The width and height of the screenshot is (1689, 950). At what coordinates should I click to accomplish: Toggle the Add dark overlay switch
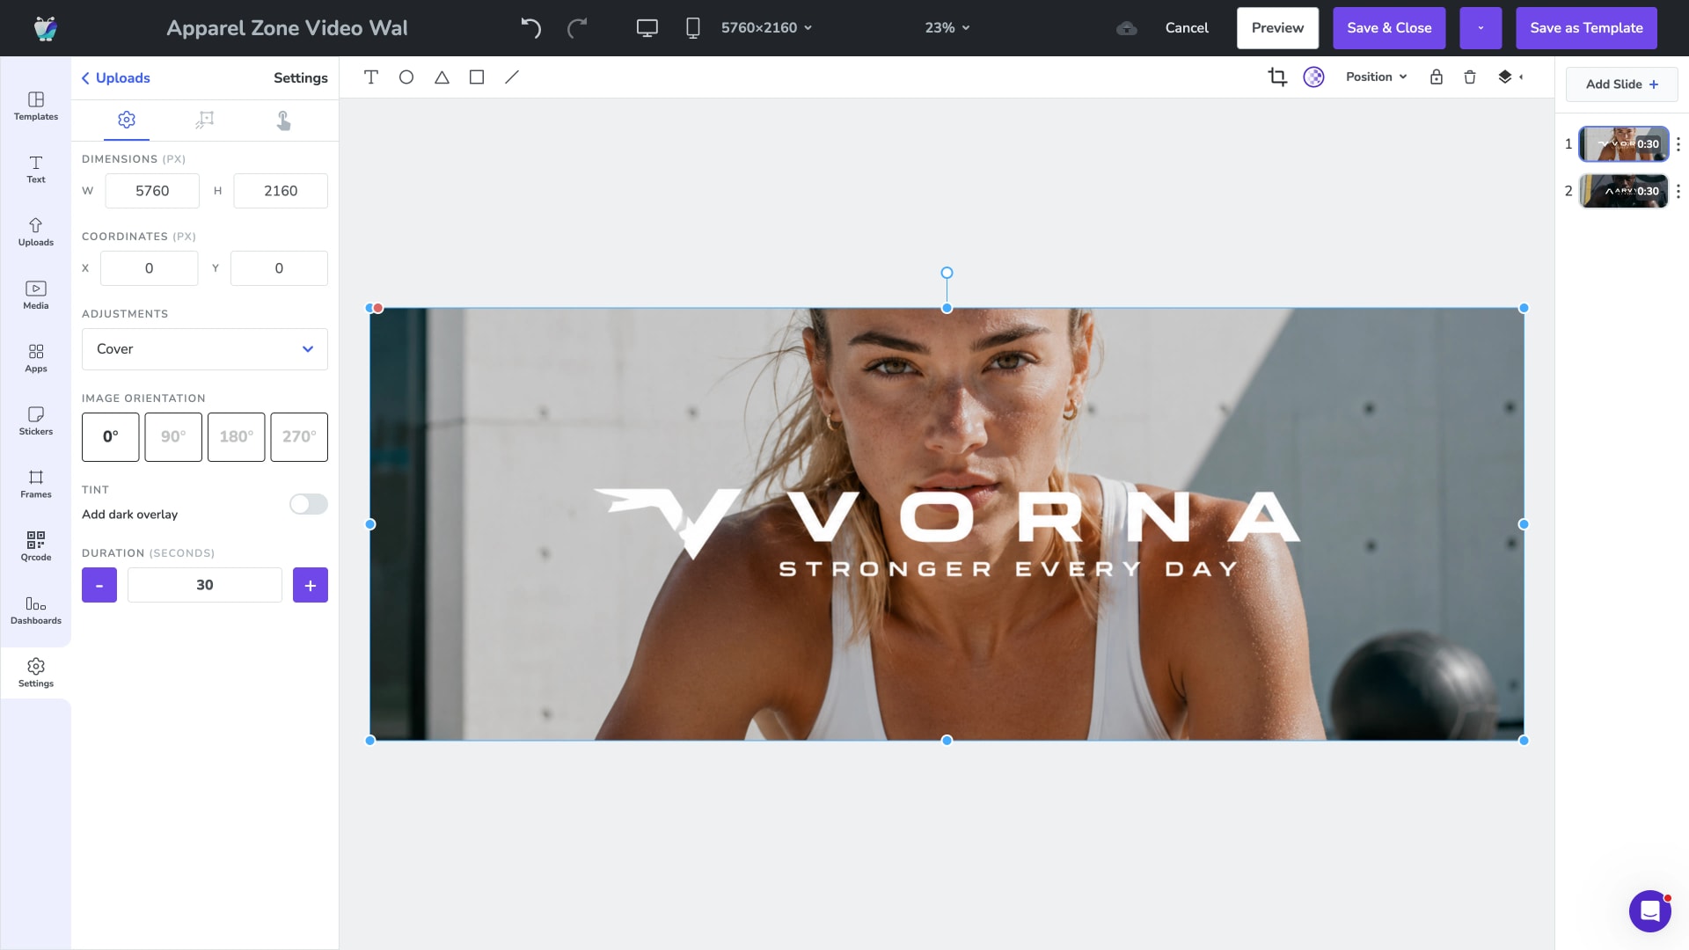(309, 504)
